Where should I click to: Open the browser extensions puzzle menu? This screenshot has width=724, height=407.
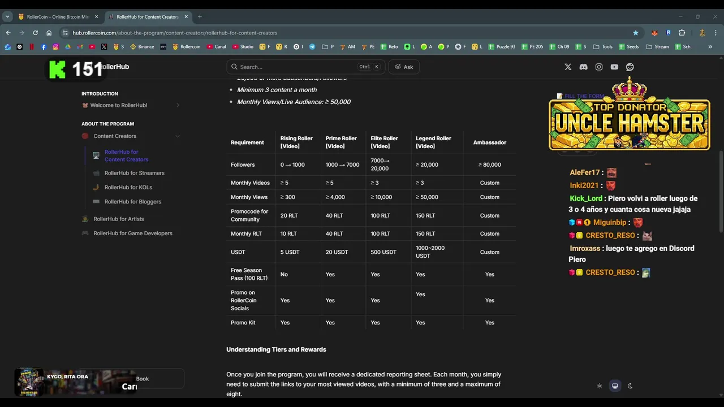tap(682, 33)
